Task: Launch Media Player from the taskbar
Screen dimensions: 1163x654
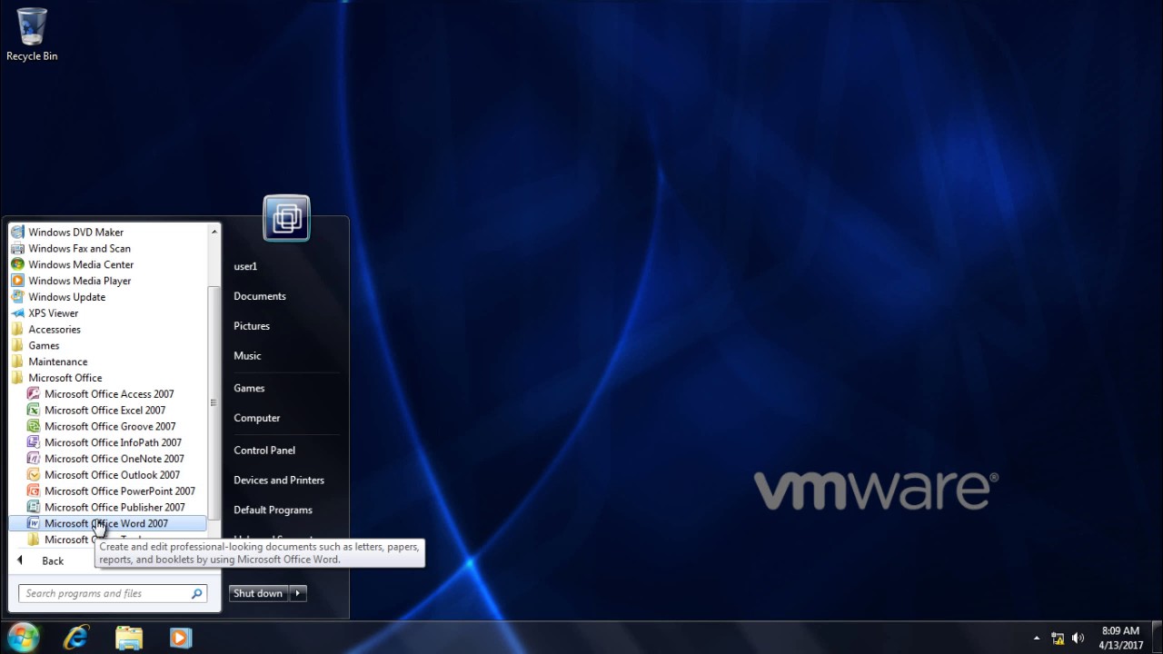Action: click(x=180, y=638)
